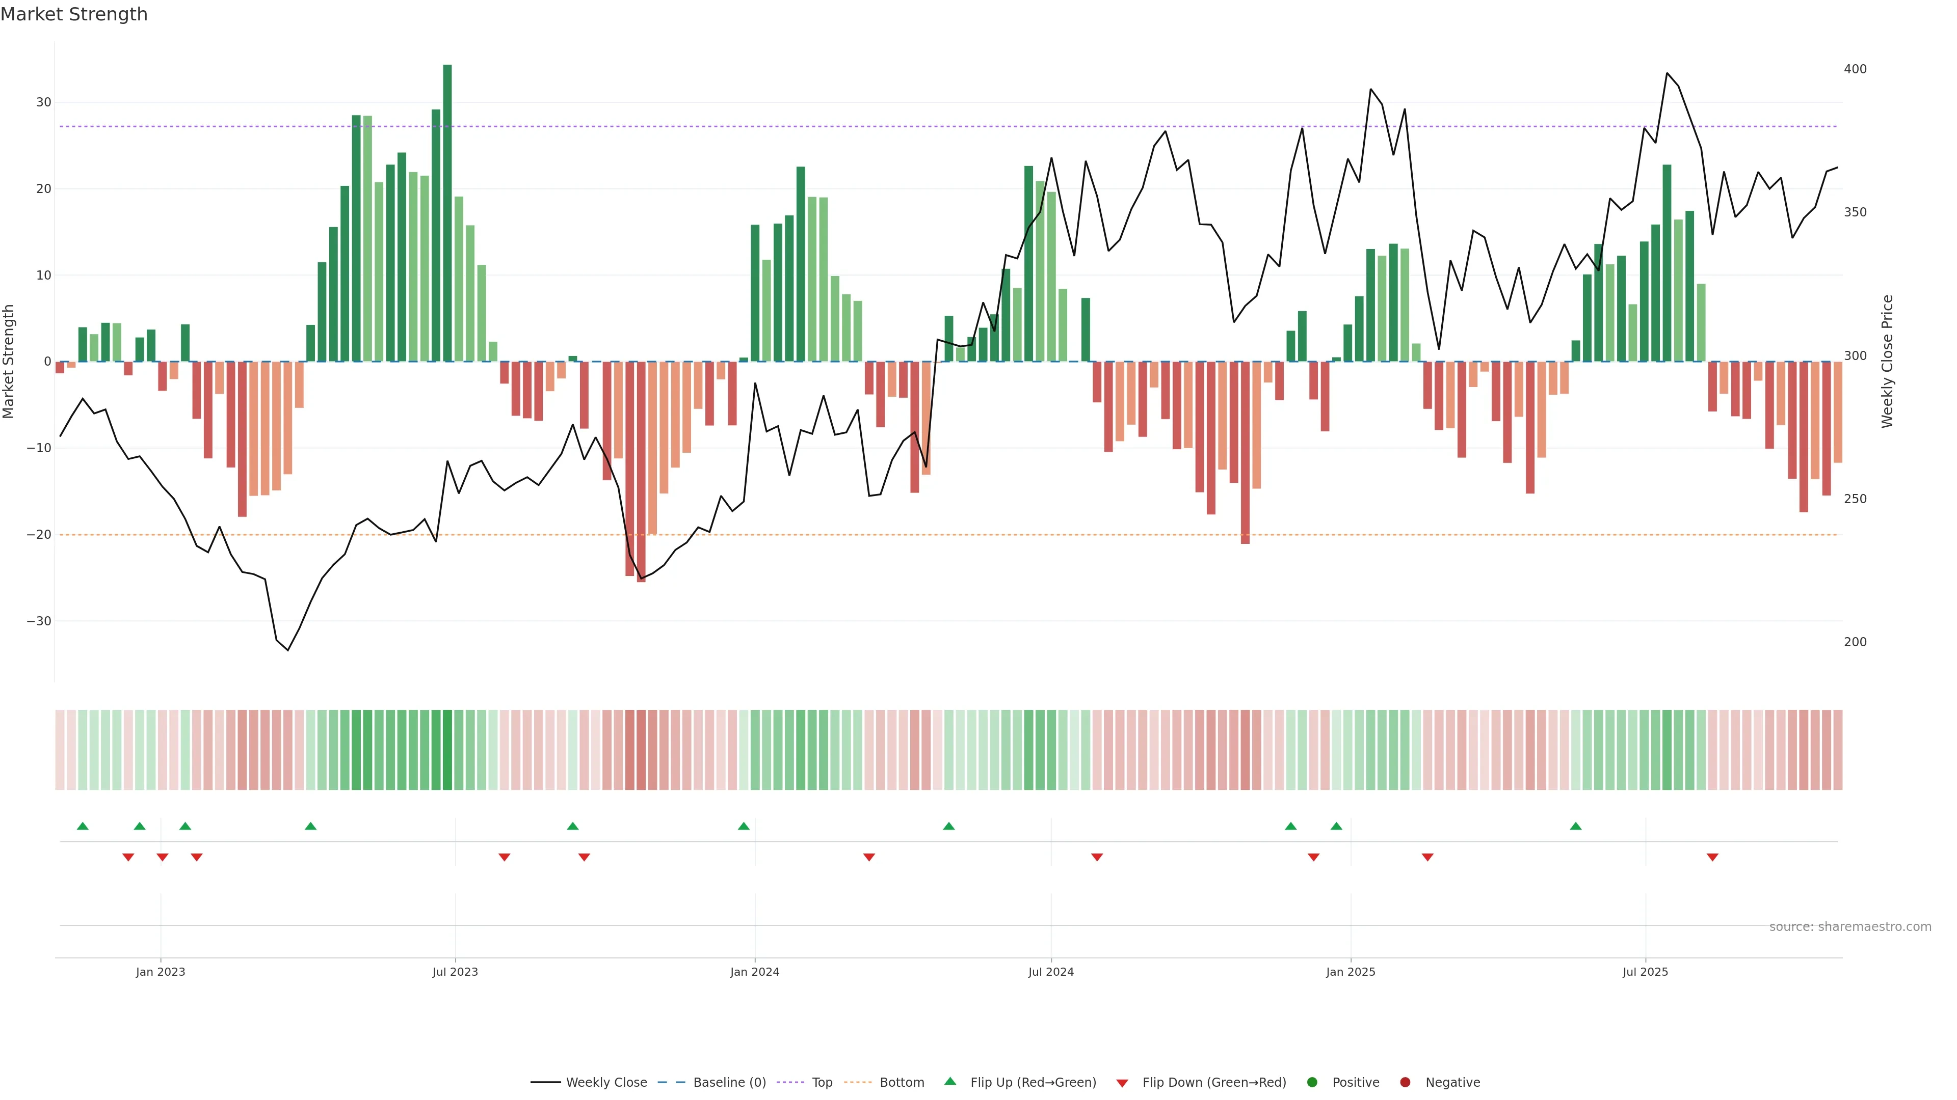Click the Weekly Close Price axis title
The image size is (1957, 1100).
[1887, 362]
